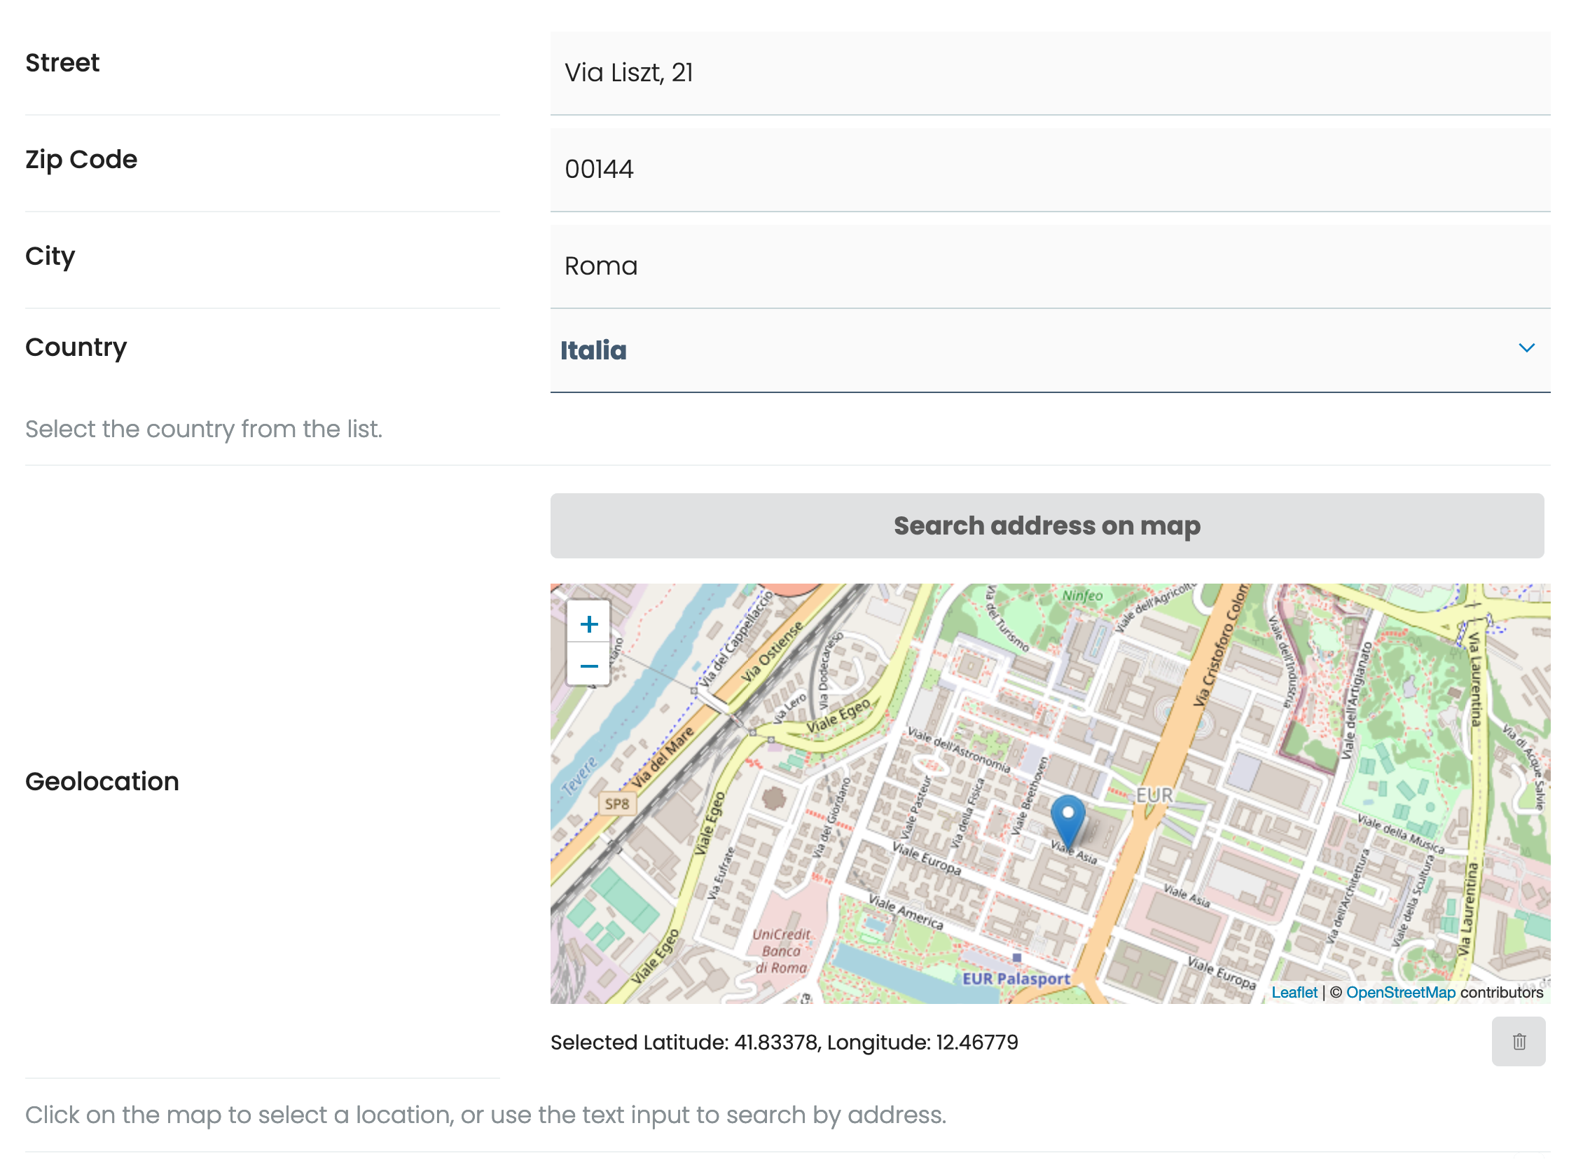Expand the Country dropdown chevron
This screenshot has width=1576, height=1163.
coord(1528,349)
